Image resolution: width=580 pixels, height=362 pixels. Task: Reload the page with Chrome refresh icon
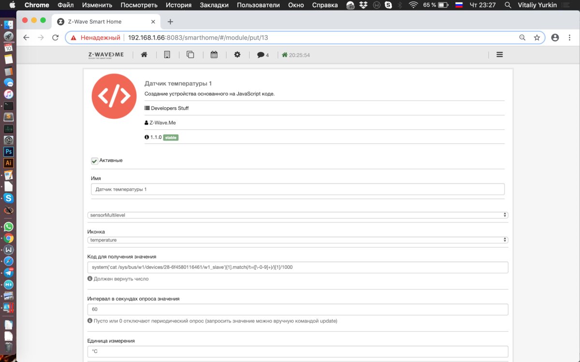click(55, 38)
